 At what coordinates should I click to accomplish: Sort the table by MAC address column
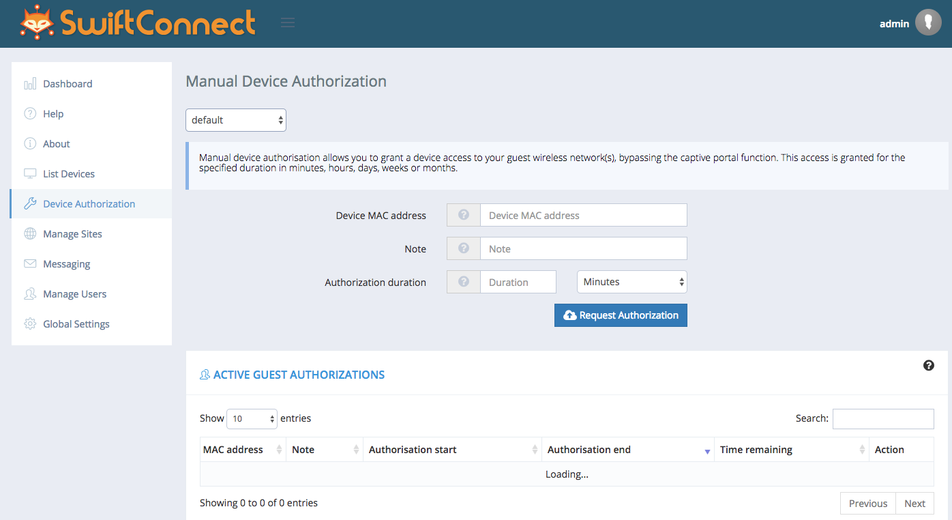coord(233,449)
